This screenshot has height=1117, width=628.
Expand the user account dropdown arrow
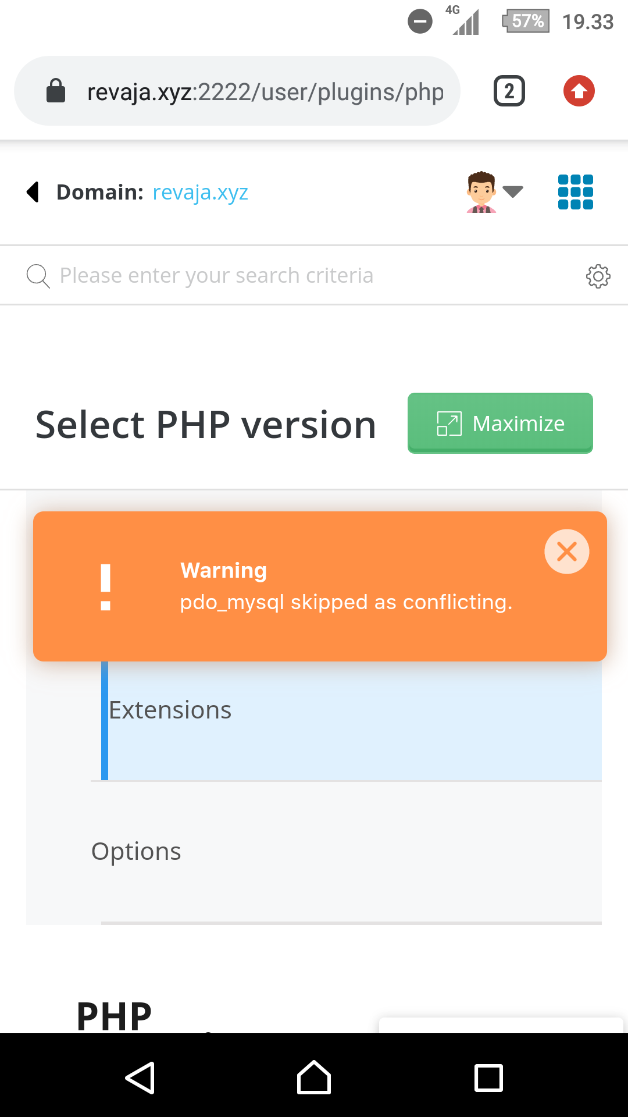[513, 191]
